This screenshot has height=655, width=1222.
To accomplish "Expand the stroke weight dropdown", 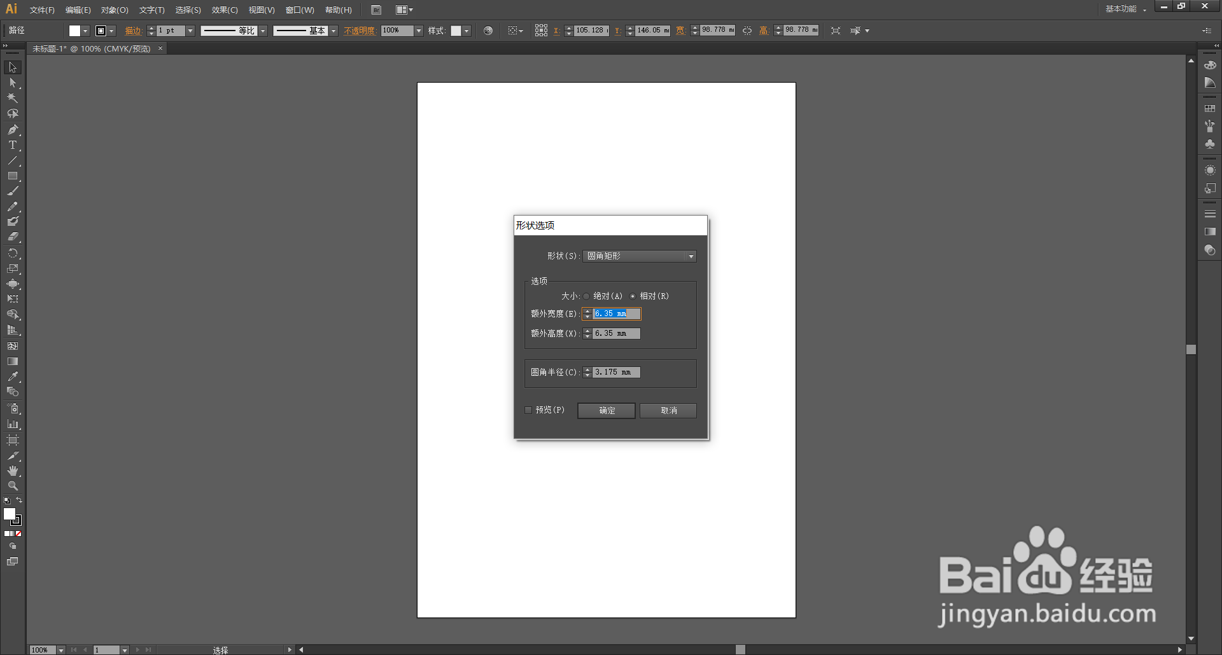I will (190, 31).
